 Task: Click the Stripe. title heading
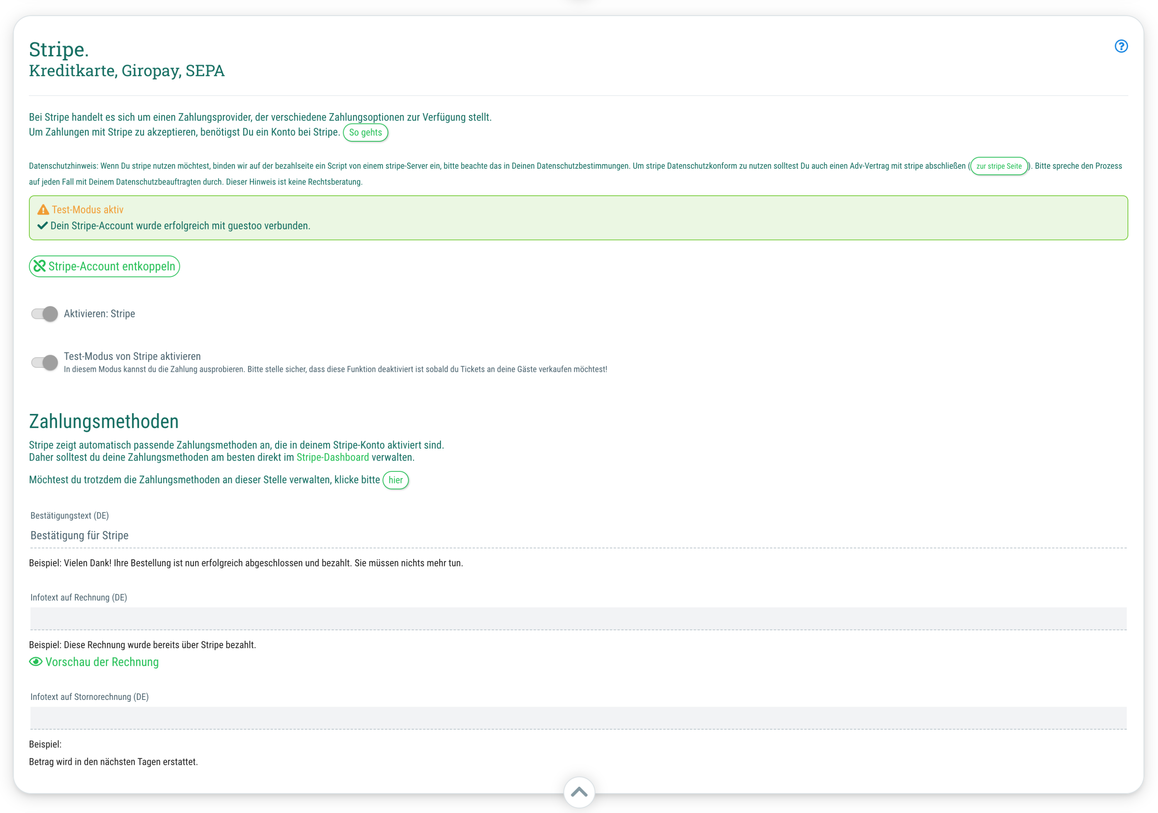(59, 49)
